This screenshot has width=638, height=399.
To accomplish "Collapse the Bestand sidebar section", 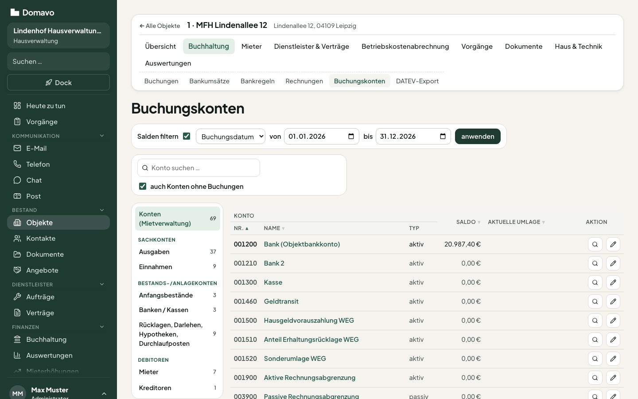I will [102, 210].
